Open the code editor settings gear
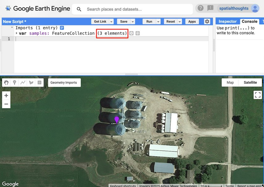The image size is (264, 187). (x=207, y=21)
